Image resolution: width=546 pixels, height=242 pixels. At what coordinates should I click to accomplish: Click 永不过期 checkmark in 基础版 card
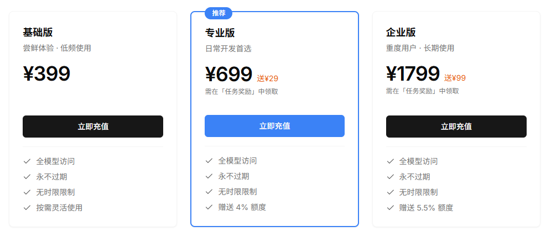27,177
